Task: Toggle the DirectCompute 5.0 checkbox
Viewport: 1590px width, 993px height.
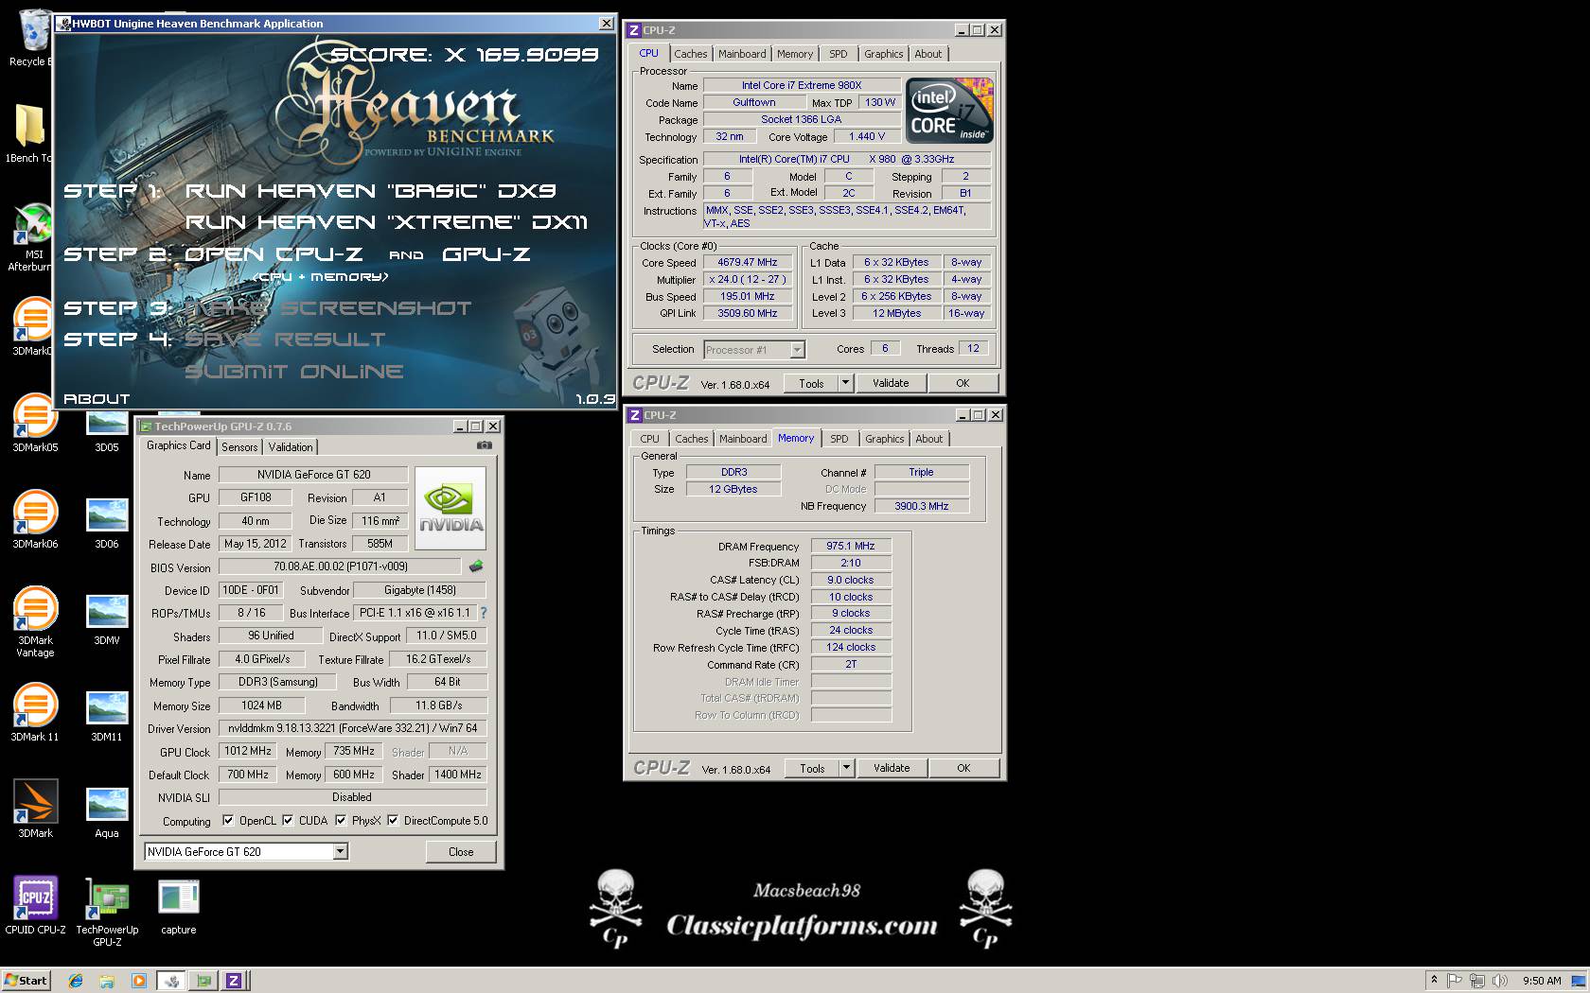Action: (393, 821)
